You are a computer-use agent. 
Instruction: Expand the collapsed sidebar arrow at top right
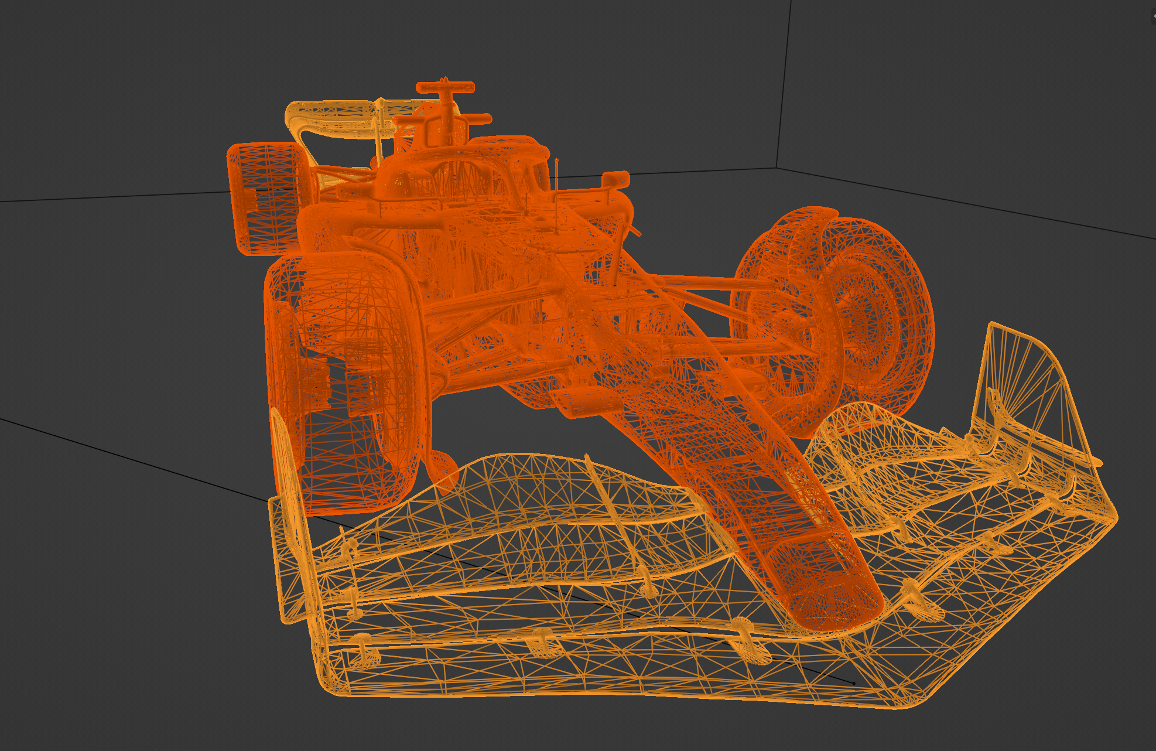[1154, 16]
